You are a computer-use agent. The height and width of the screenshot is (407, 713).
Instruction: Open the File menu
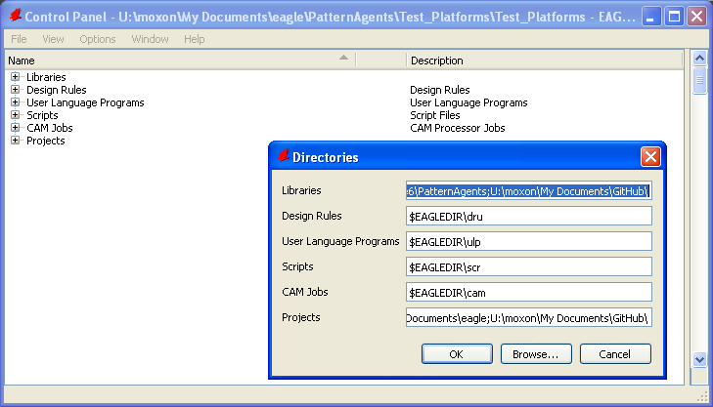point(19,39)
